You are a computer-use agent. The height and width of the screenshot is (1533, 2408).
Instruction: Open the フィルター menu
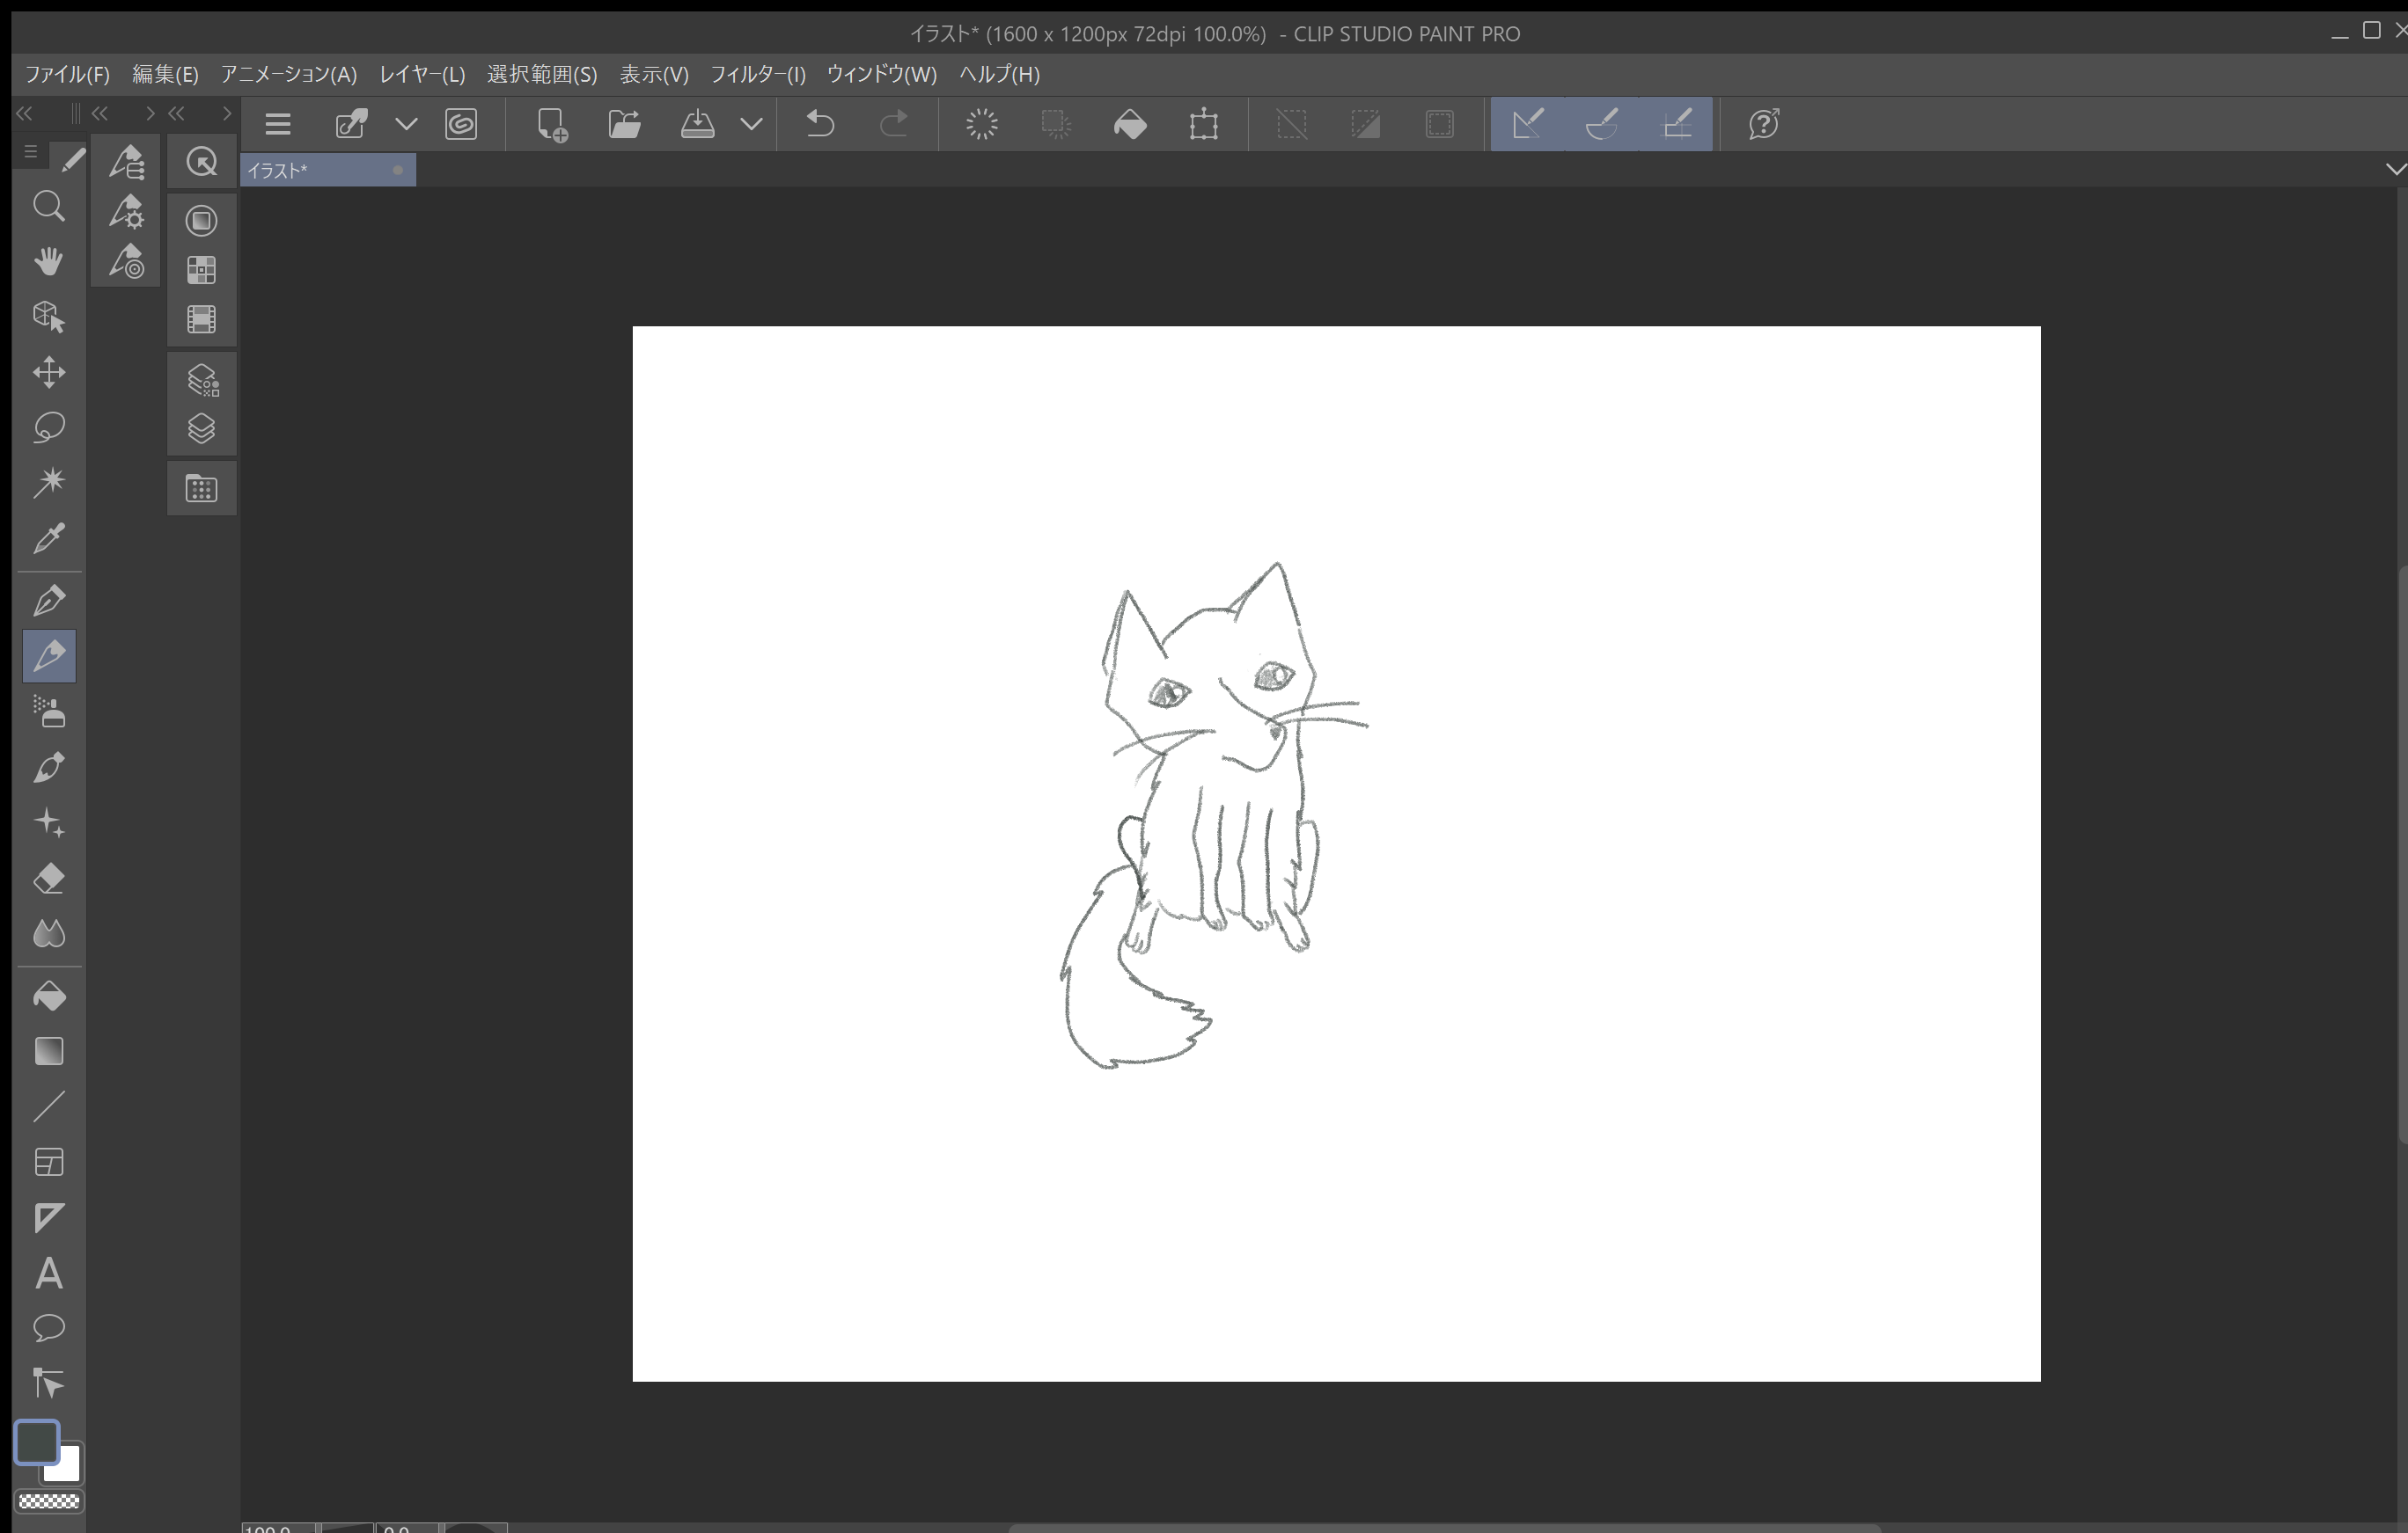758,75
